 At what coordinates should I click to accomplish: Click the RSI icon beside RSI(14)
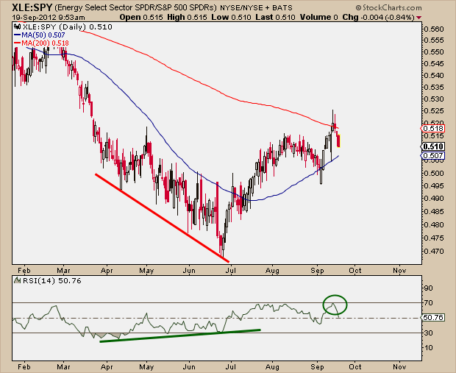pos(18,281)
